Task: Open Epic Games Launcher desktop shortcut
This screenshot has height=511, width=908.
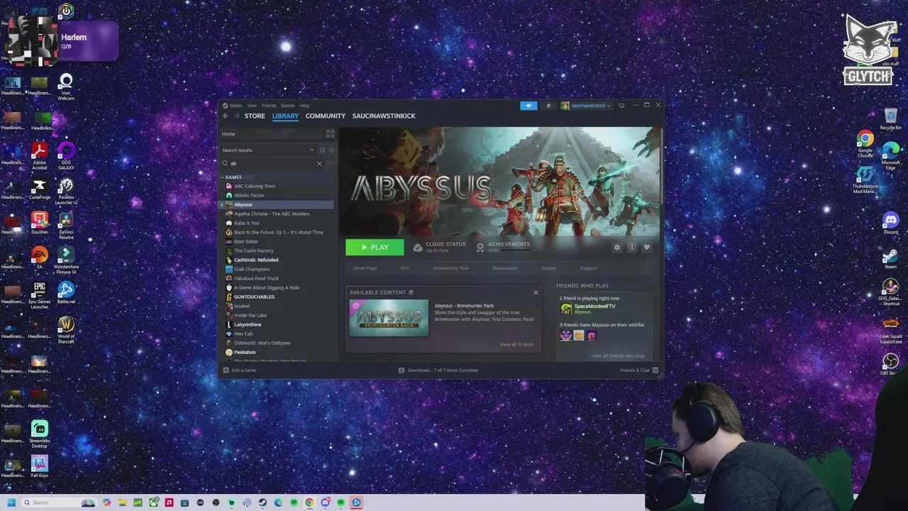Action: (40, 295)
